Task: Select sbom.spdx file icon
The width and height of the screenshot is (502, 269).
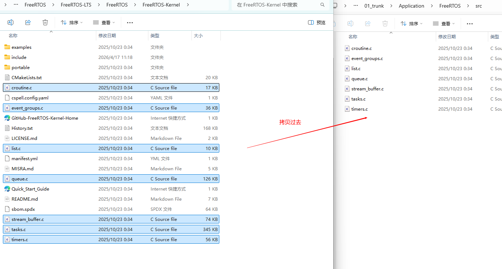Action: pyautogui.click(x=7, y=209)
